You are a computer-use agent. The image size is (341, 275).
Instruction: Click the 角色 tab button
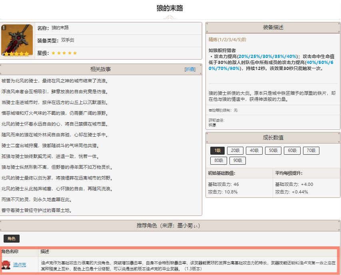[x=12, y=239]
